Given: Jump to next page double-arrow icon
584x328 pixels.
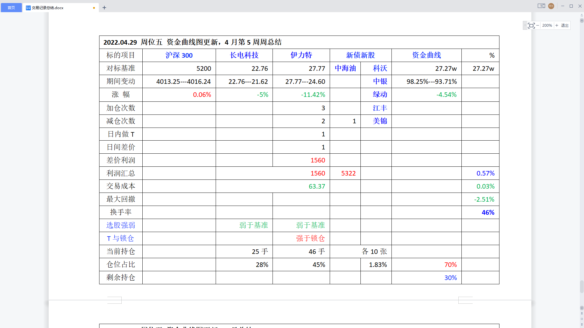Looking at the screenshot, I should pyautogui.click(x=582, y=324).
